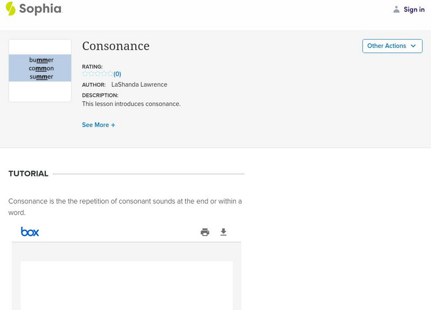Screen dimensions: 431x310
Task: Download the embedded box document
Action: [224, 232]
